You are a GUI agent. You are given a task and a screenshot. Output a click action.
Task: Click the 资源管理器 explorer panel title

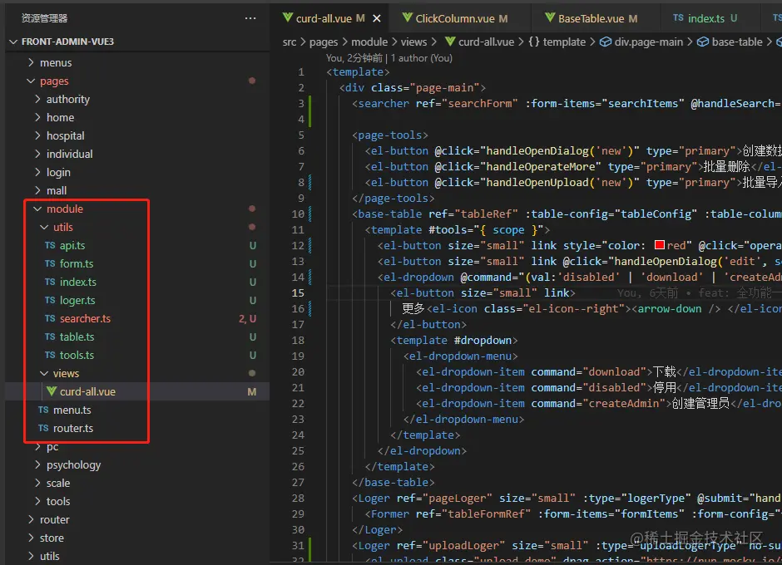44,18
